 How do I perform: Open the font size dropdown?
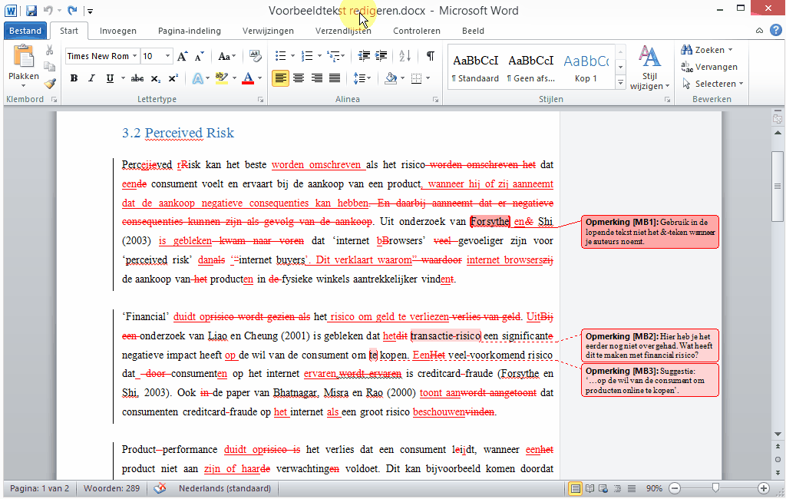coord(168,56)
